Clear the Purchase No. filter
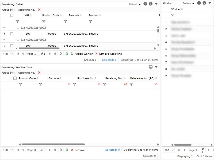The height and width of the screenshot is (160, 214). (99, 84)
